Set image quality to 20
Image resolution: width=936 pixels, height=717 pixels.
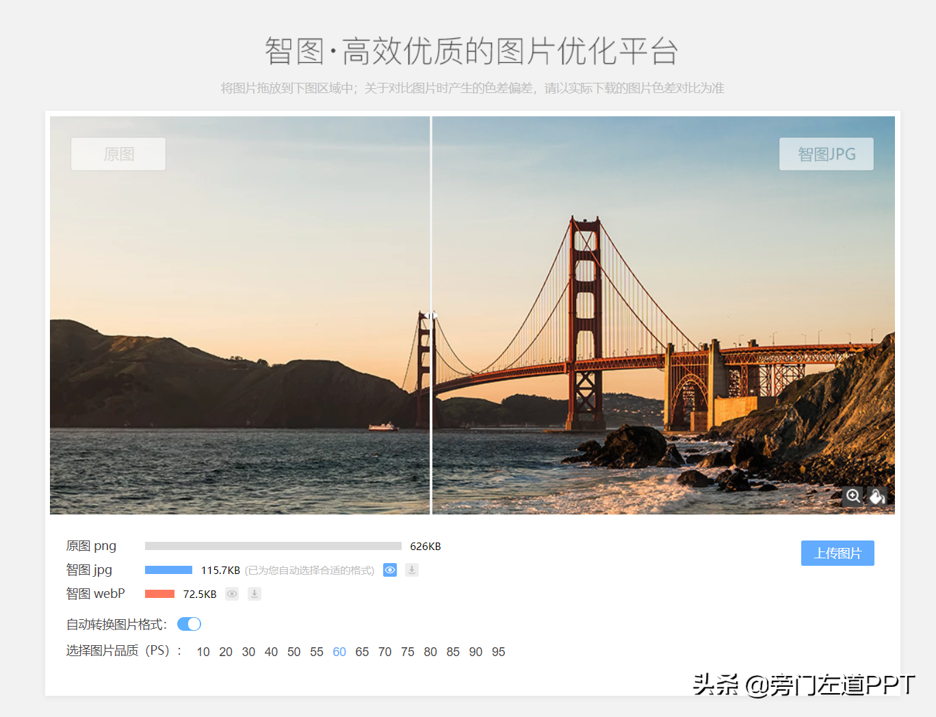[x=226, y=652]
